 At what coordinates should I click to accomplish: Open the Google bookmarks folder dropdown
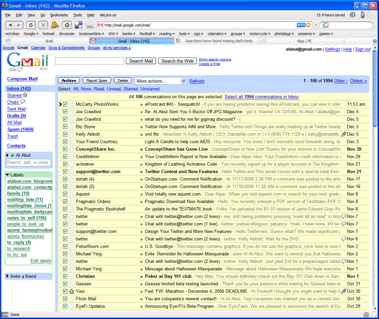pos(31,33)
